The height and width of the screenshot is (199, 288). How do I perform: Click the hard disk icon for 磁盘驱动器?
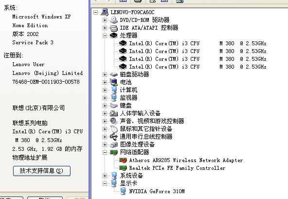pyautogui.click(x=114, y=74)
